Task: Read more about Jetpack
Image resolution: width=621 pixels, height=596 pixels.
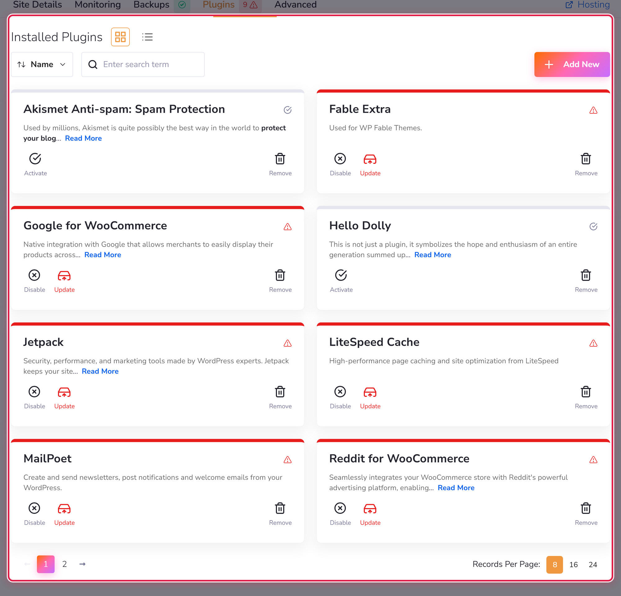Action: [x=100, y=371]
